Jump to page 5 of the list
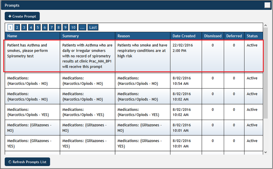The height and width of the screenshot is (169, 273). coord(38,27)
